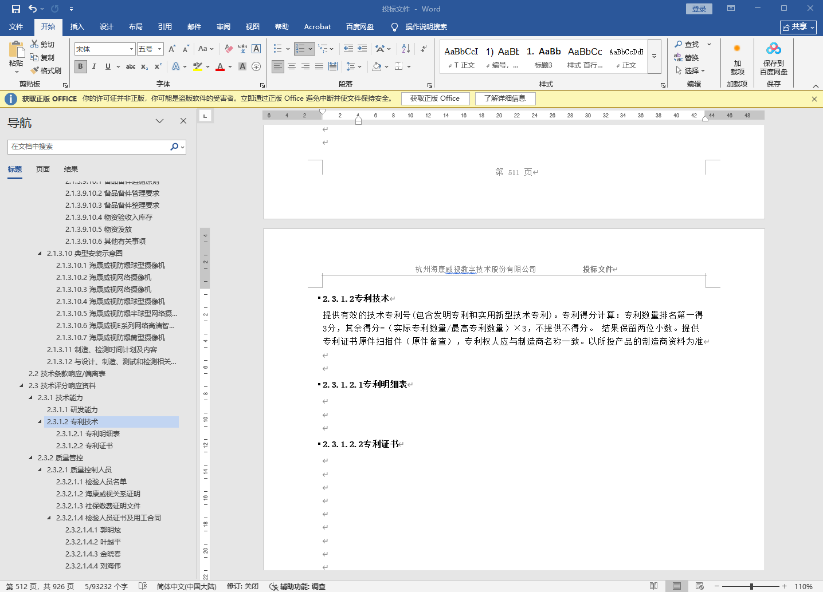Show or hide paragraph marks
The image size is (823, 592).
[x=424, y=49]
